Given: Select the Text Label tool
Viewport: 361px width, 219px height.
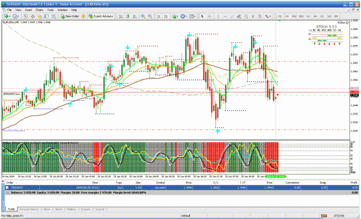Looking at the screenshot, I should click(260, 16).
